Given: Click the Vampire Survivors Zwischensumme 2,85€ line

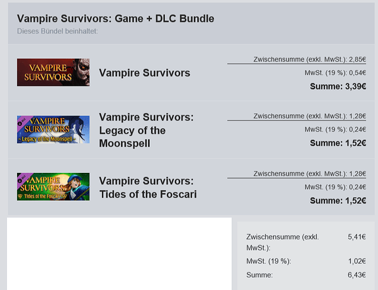Looking at the screenshot, I should (x=309, y=59).
